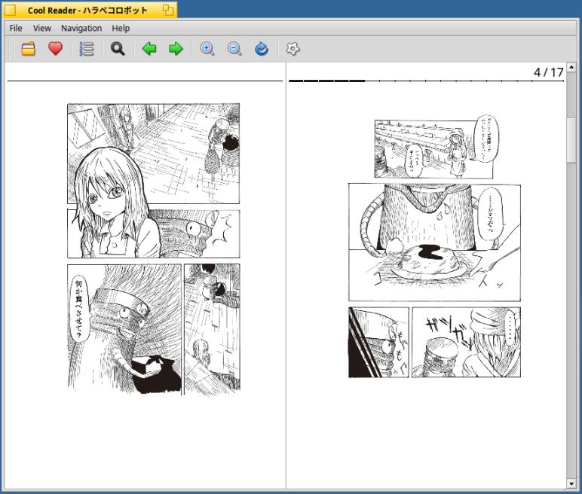Click the red heart bookmark icon

click(x=55, y=49)
